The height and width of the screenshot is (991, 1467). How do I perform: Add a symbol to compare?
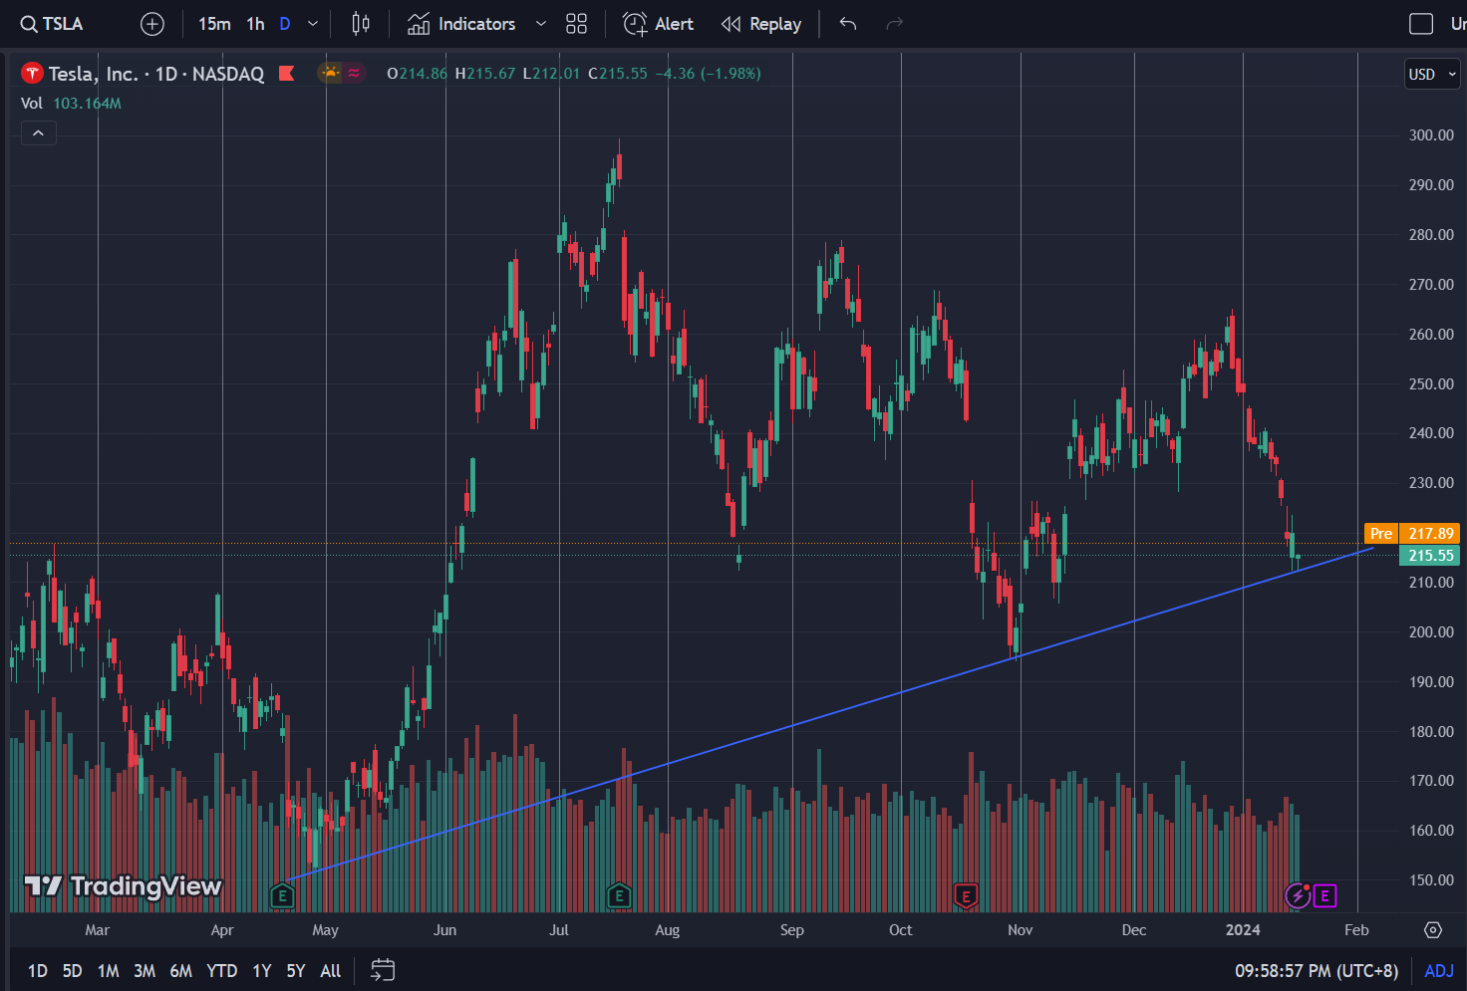pos(152,24)
